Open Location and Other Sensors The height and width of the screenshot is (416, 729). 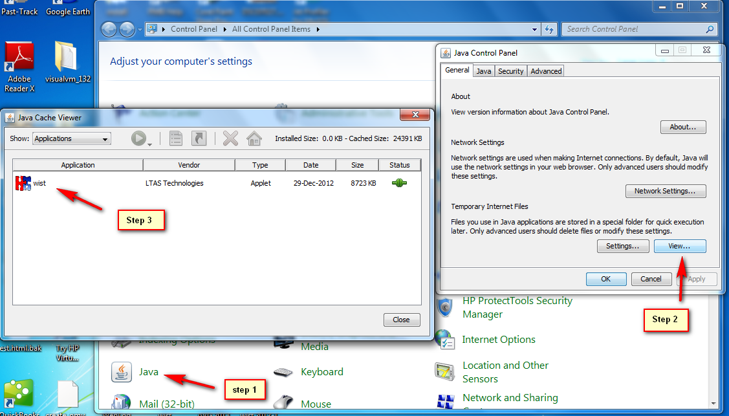505,372
